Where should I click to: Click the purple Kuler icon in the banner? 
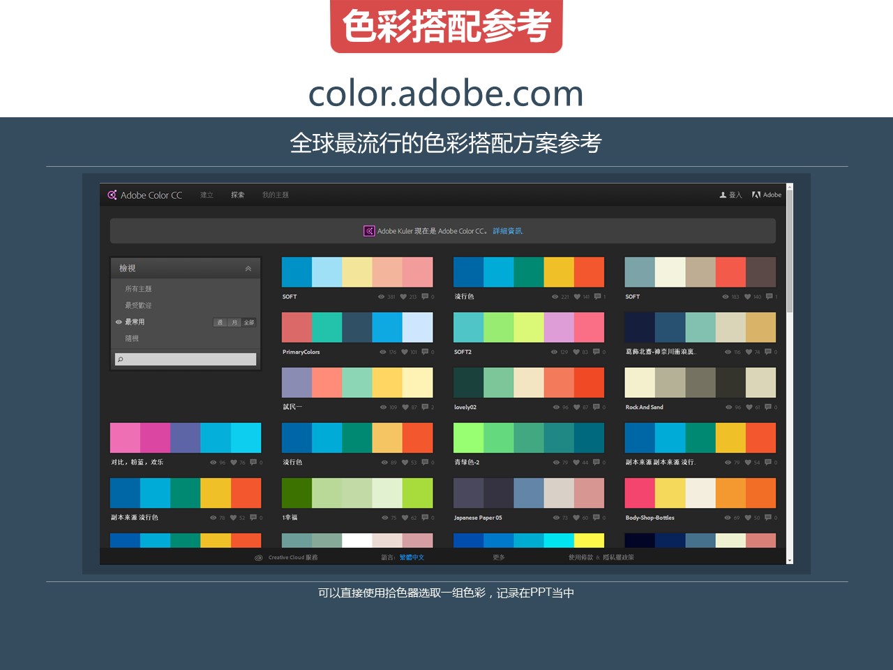tap(369, 231)
